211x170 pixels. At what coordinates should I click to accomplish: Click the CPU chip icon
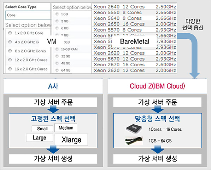coord(134,129)
